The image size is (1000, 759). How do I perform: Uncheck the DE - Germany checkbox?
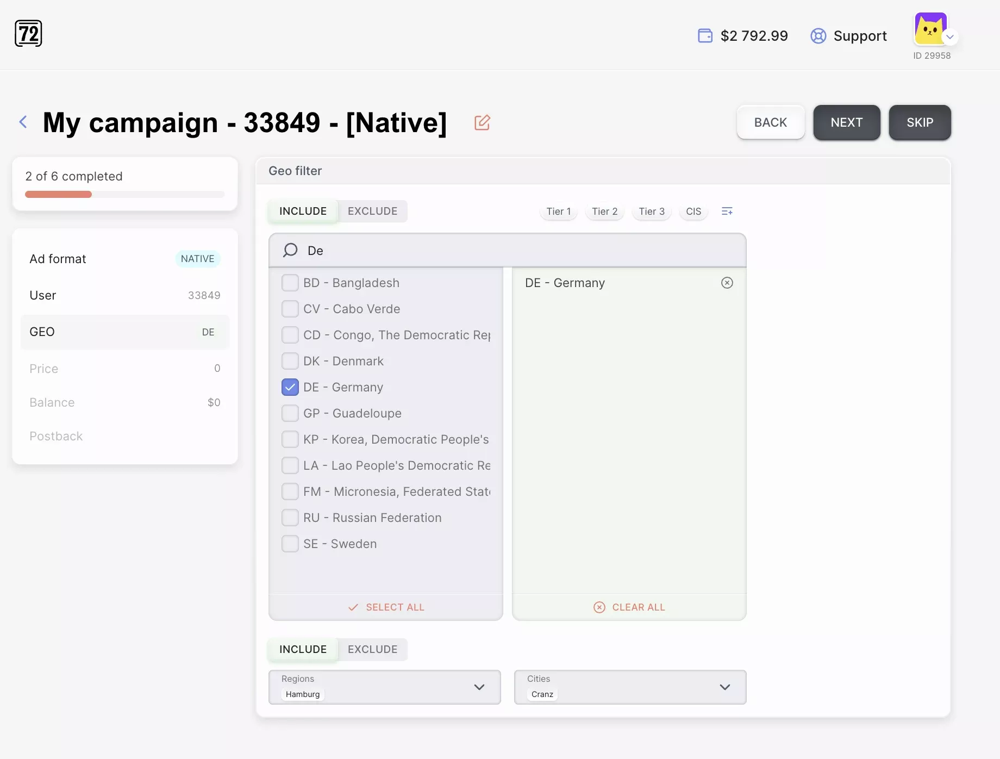[290, 387]
